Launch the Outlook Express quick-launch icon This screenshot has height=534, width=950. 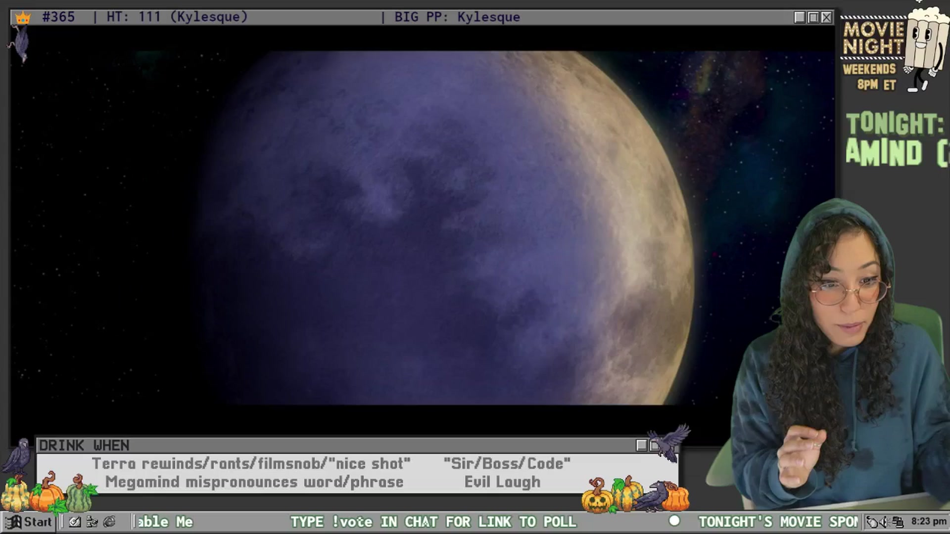click(x=92, y=522)
